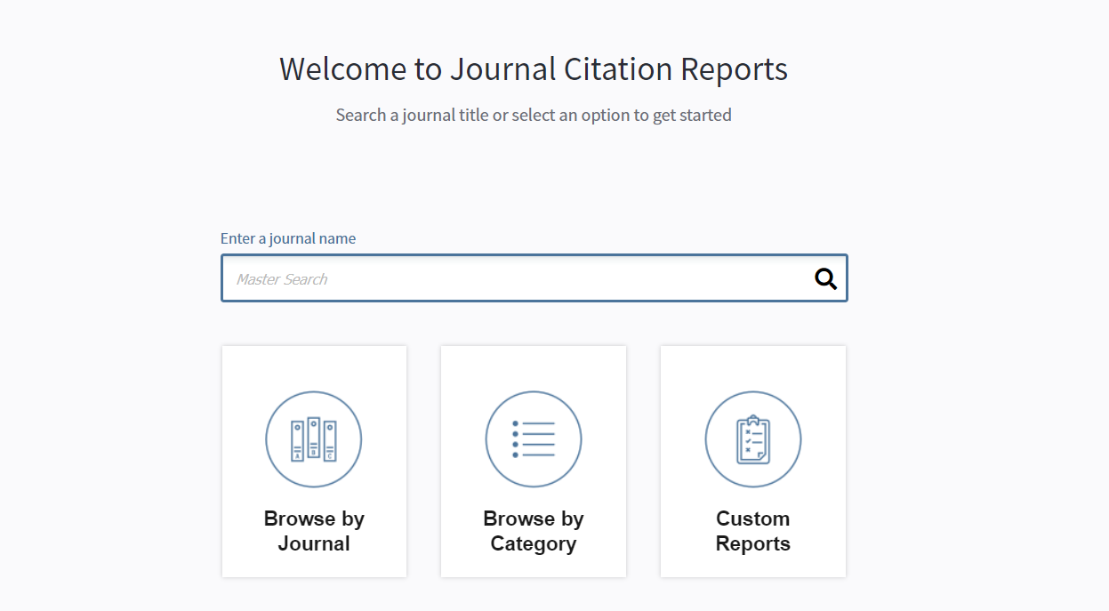Image resolution: width=1109 pixels, height=611 pixels.
Task: Click the "Enter a journal name" field label
Action: 288,238
